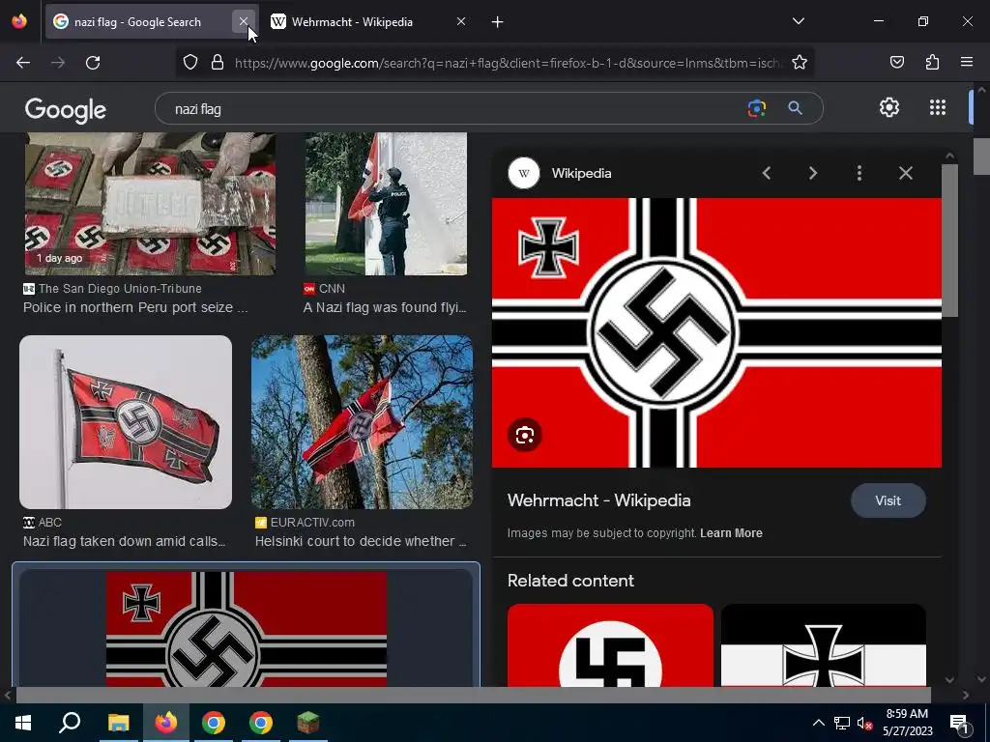Click the Firefox forward arrow
Viewport: 990px width, 742px height.
coord(58,63)
